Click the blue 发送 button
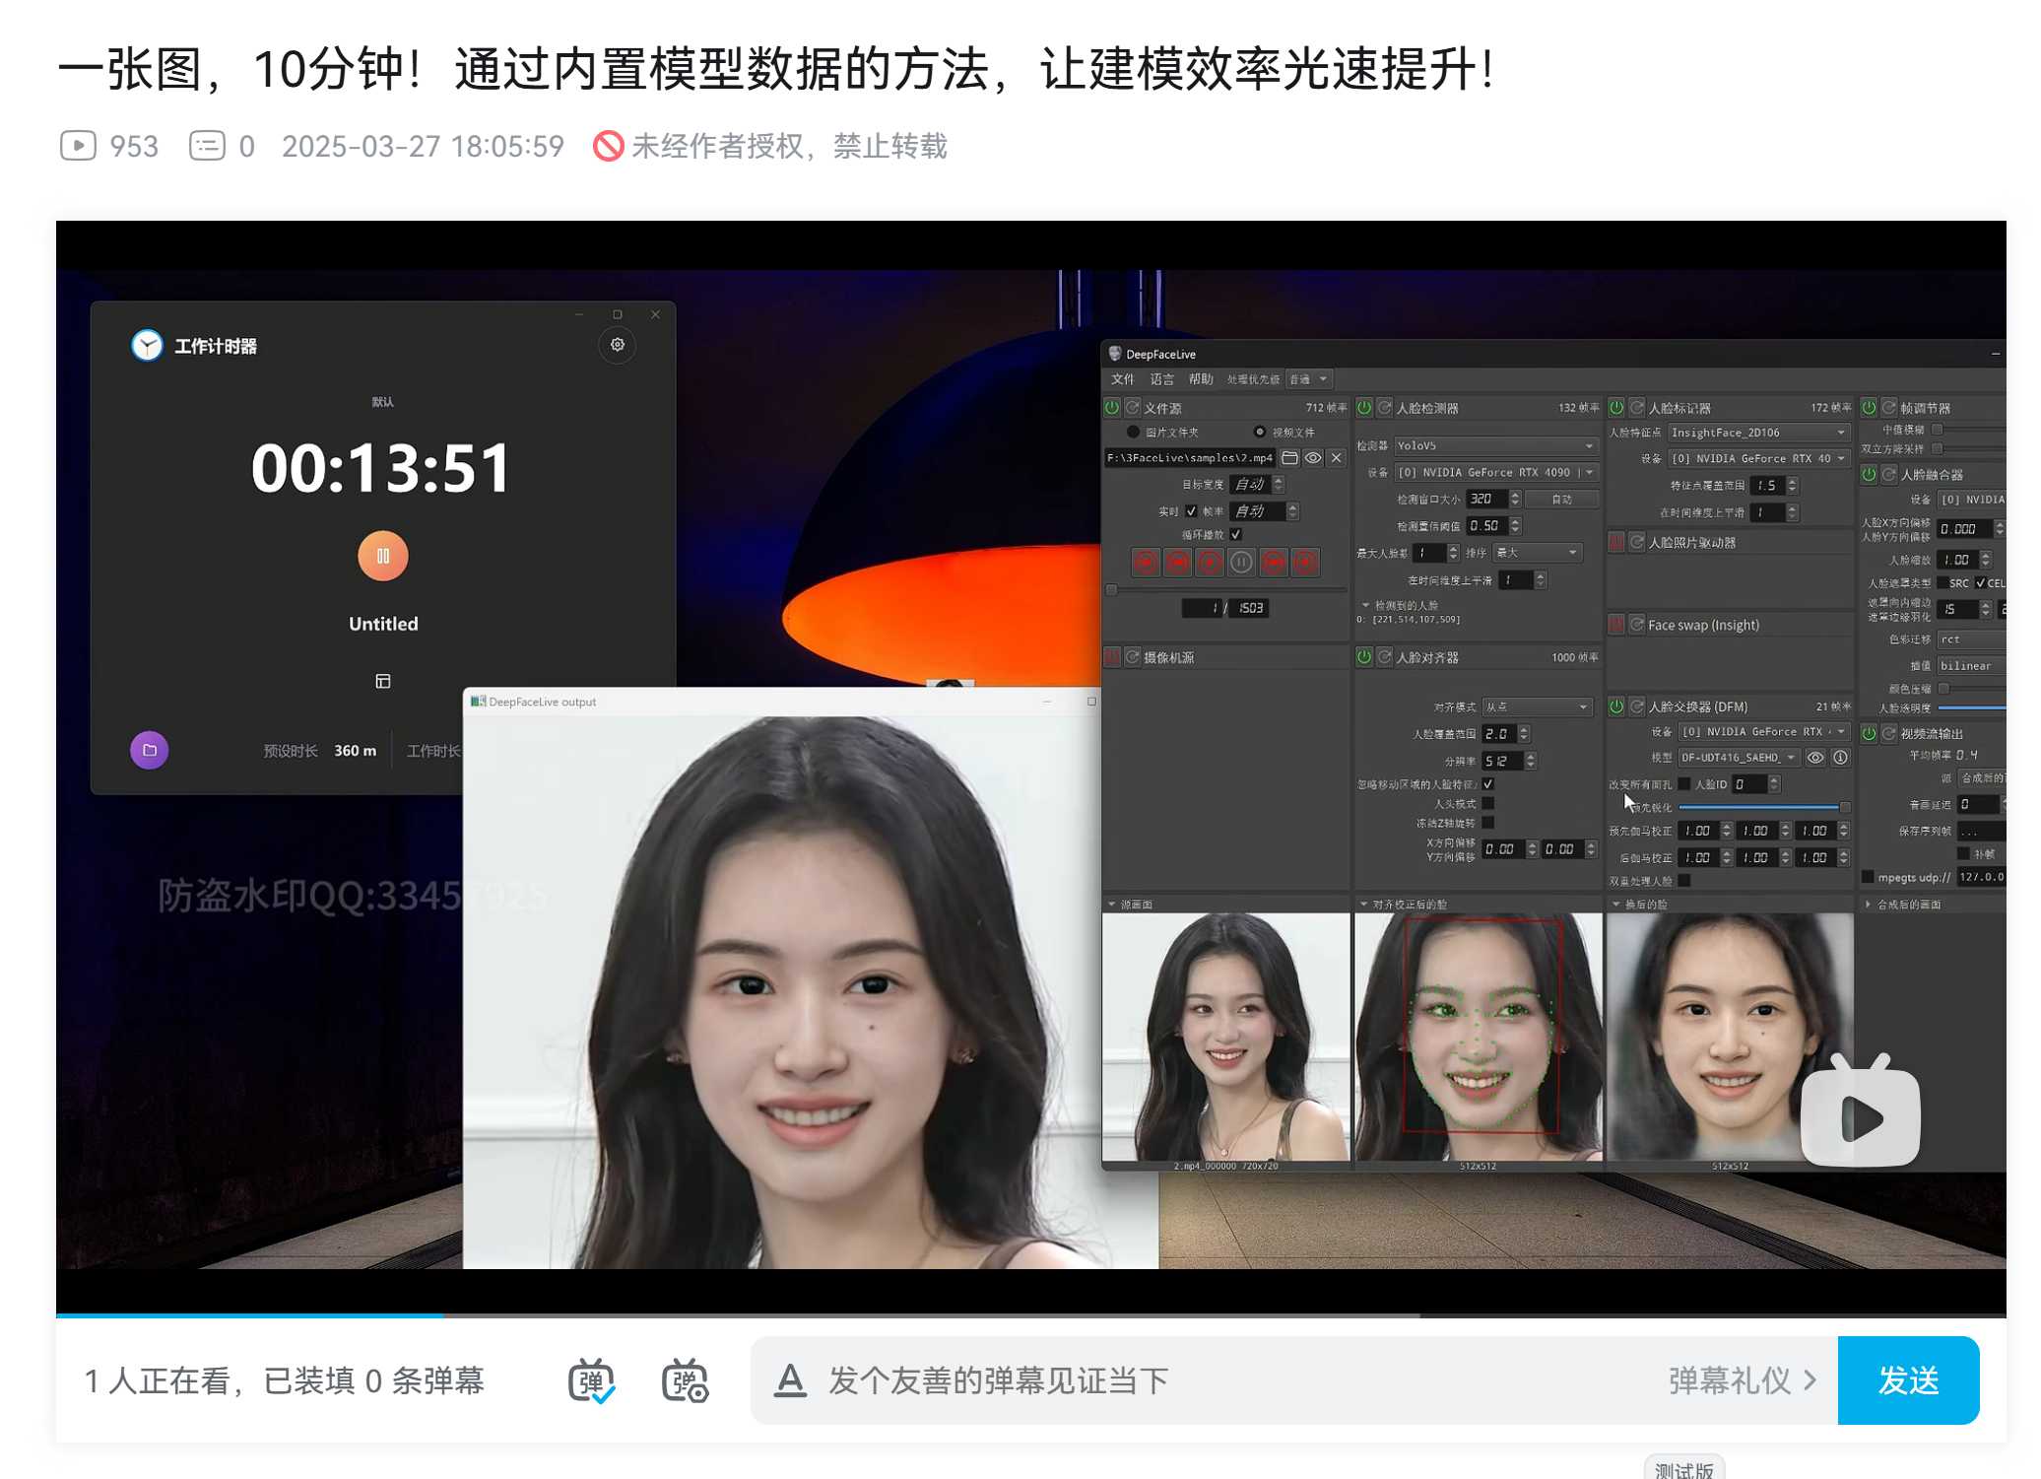This screenshot has width=2041, height=1479. coord(1908,1380)
